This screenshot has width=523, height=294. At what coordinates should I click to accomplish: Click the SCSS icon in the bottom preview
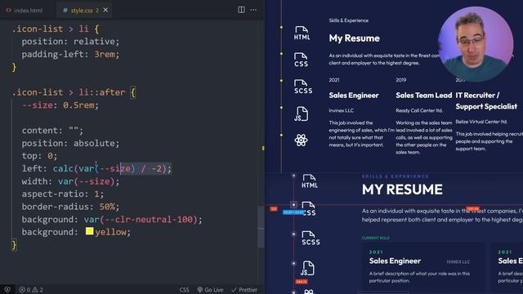311,238
